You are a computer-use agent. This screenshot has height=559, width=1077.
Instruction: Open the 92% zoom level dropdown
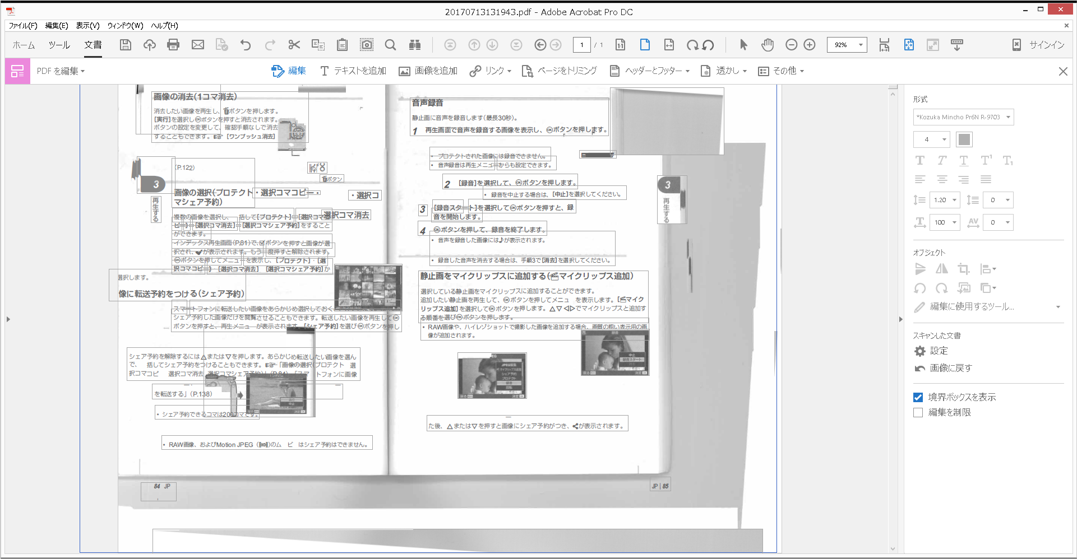pyautogui.click(x=861, y=45)
